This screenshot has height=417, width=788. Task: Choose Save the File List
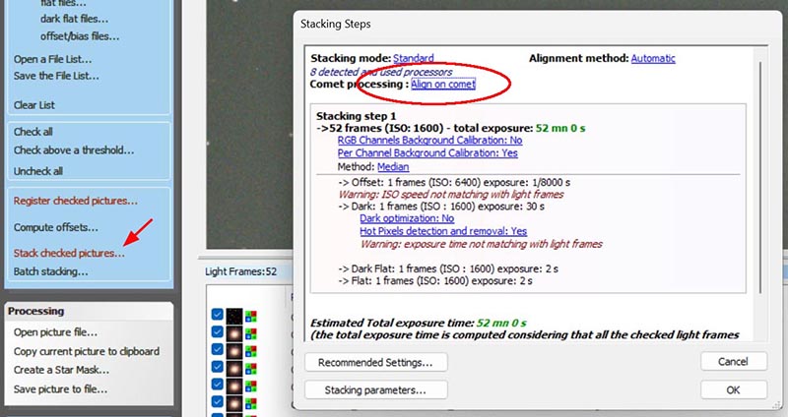tap(56, 76)
